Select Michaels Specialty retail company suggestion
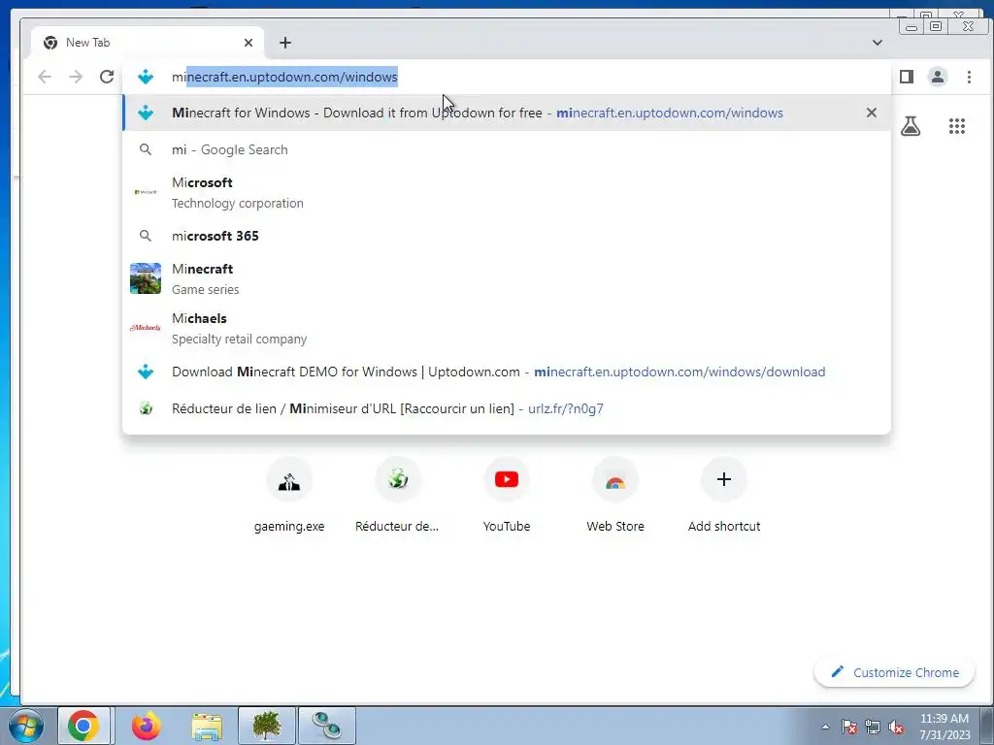The height and width of the screenshot is (745, 994). [507, 328]
